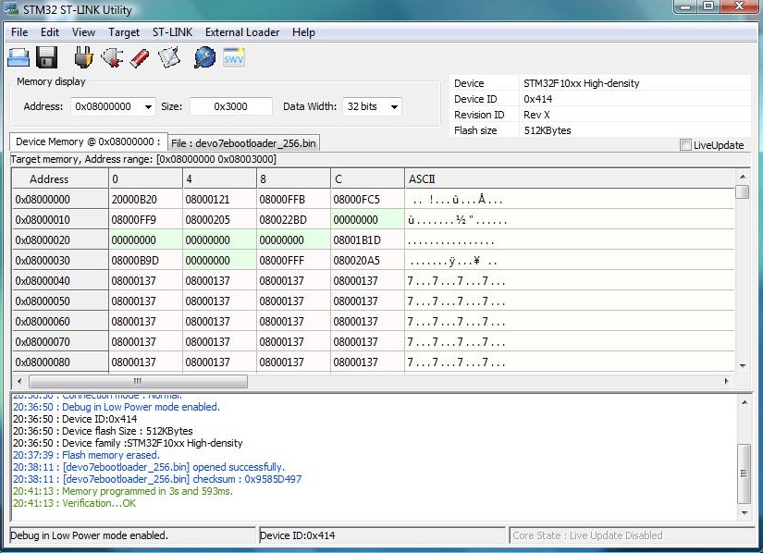
Task: Select cell 08000205
Action: (219, 220)
